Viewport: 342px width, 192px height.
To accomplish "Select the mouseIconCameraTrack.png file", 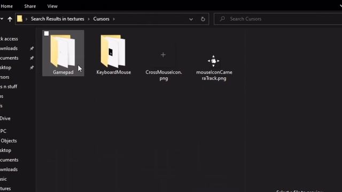I will (214, 68).
